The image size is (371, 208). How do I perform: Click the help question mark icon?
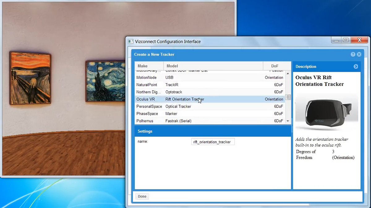(x=353, y=54)
